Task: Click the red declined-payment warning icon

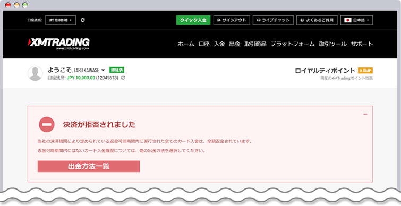Action: click(47, 124)
